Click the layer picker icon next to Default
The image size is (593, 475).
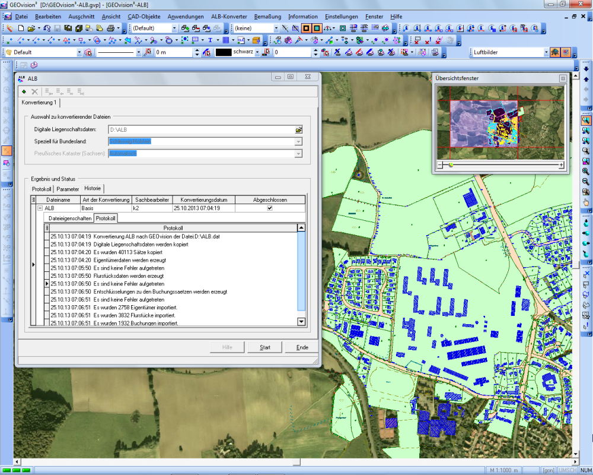(88, 52)
